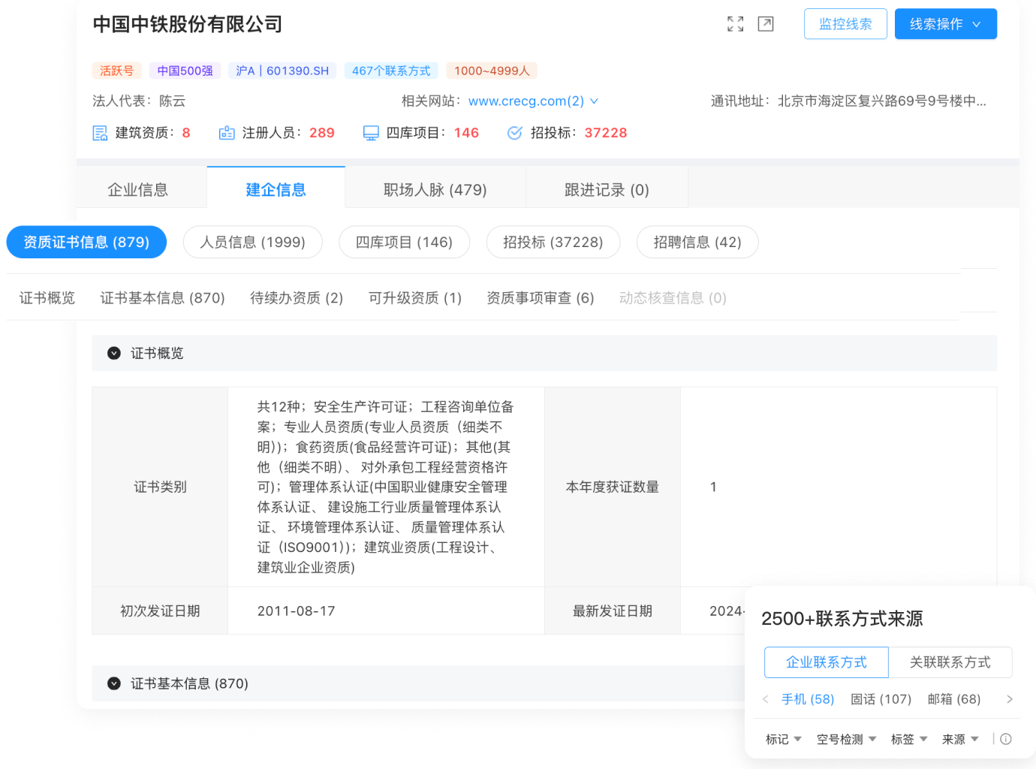Open company page in new window icon

click(766, 24)
